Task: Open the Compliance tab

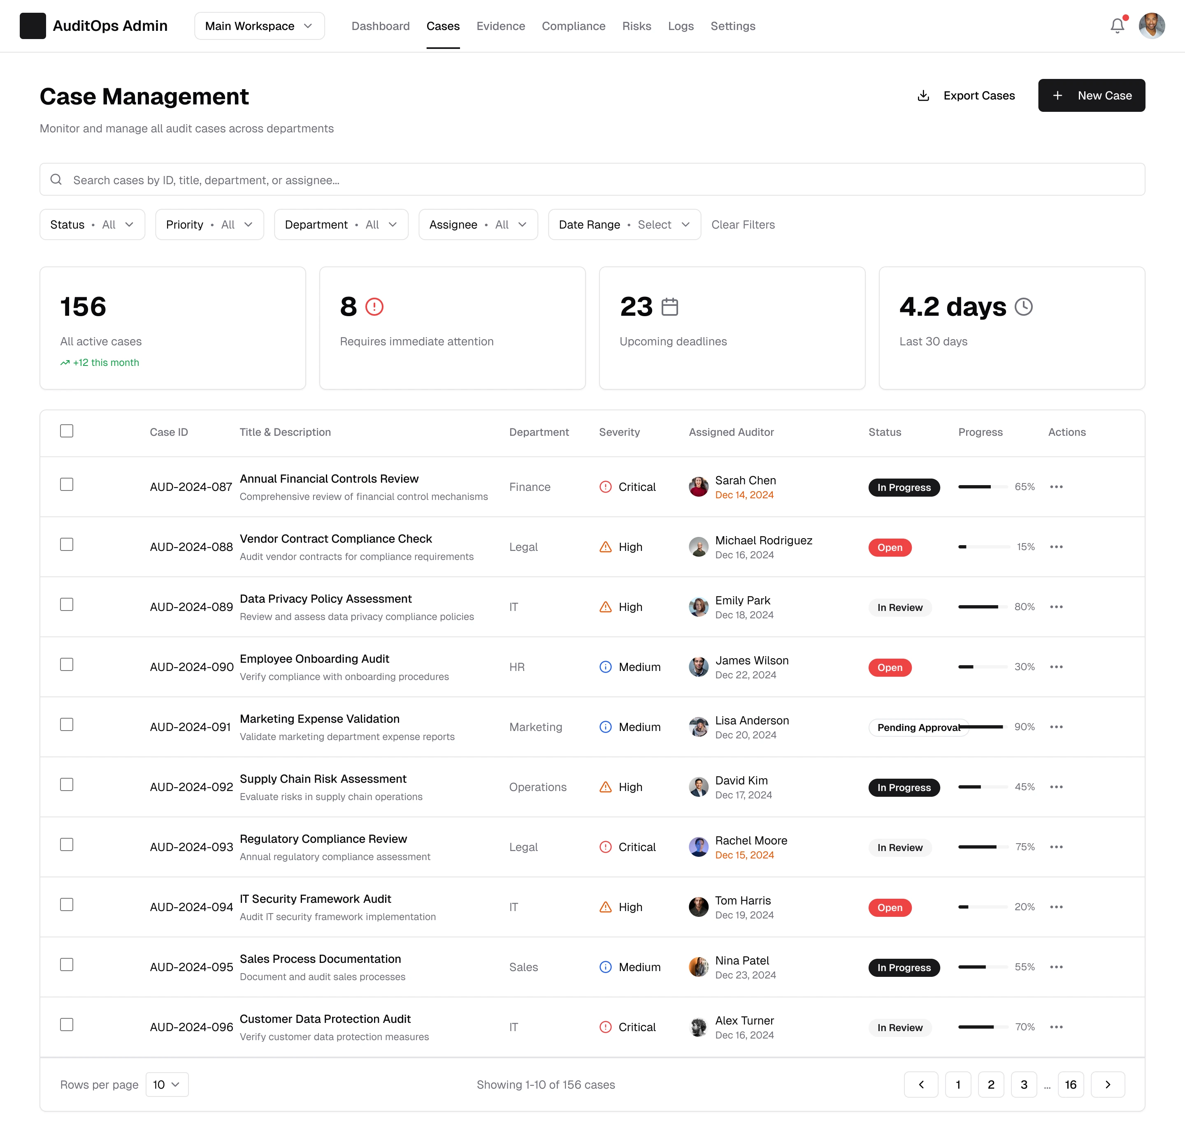Action: click(573, 26)
